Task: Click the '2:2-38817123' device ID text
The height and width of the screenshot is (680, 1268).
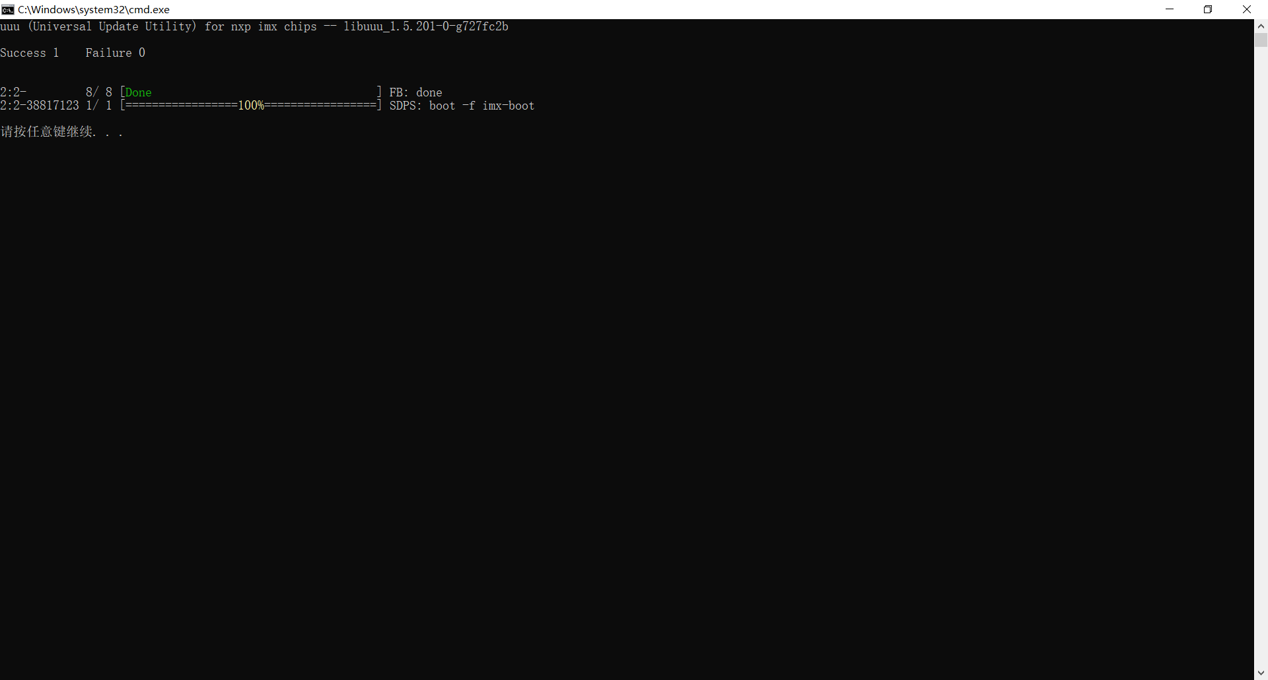Action: pos(40,106)
